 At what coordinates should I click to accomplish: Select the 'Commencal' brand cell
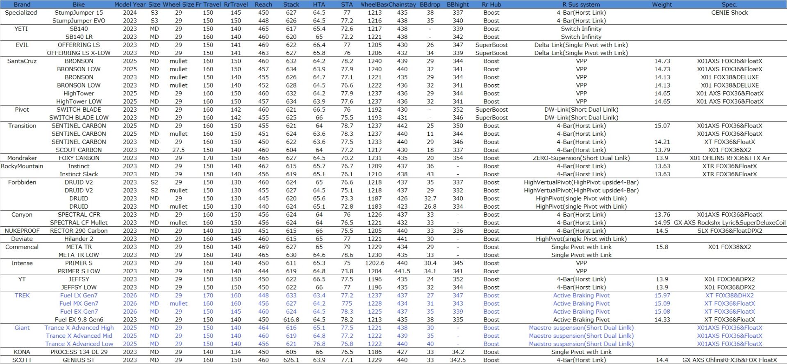pyautogui.click(x=22, y=247)
